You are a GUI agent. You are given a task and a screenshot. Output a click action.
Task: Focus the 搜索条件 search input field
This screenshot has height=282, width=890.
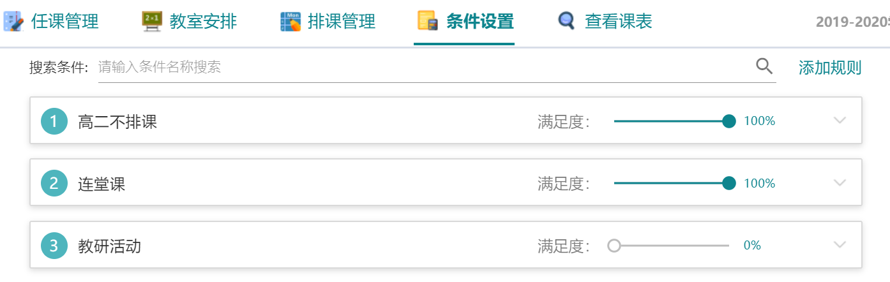coord(425,66)
